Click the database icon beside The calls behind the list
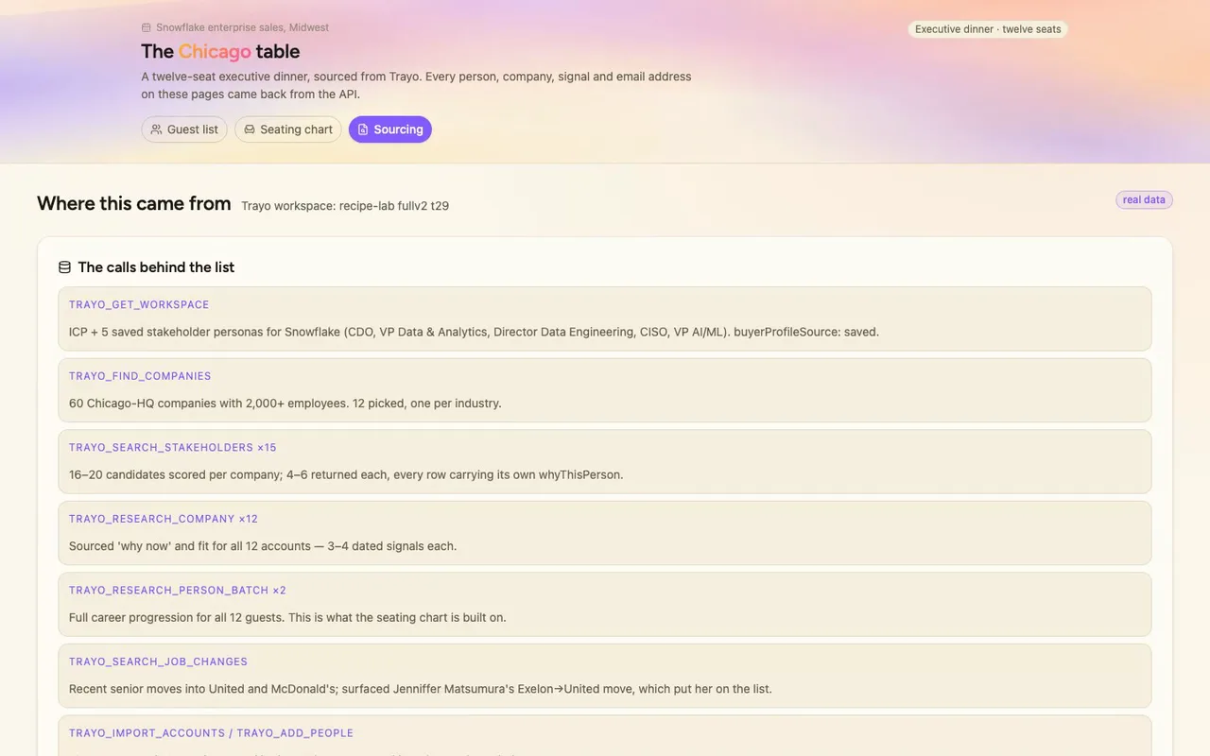 point(65,267)
